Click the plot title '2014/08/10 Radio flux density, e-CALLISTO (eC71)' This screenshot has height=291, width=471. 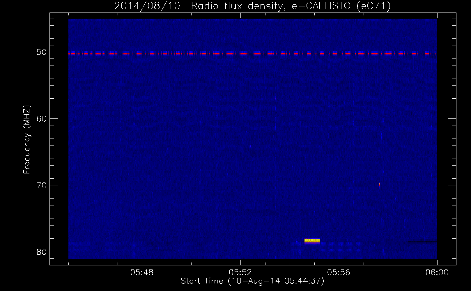click(252, 6)
